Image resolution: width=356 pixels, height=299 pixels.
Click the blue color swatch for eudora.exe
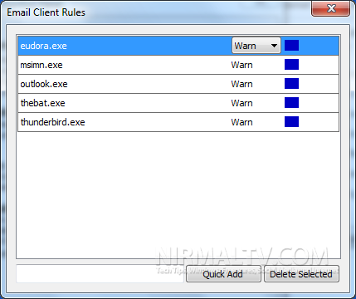(x=291, y=46)
